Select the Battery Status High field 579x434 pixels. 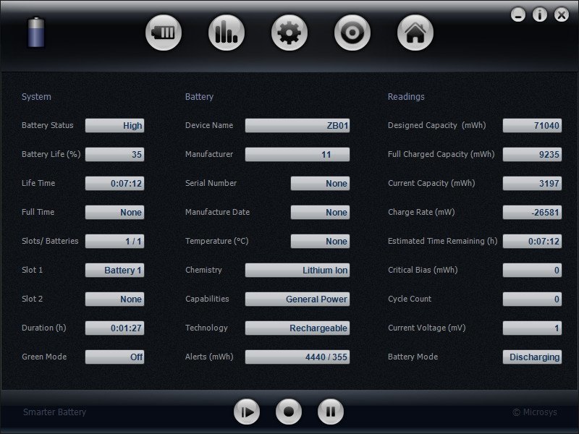tap(114, 125)
